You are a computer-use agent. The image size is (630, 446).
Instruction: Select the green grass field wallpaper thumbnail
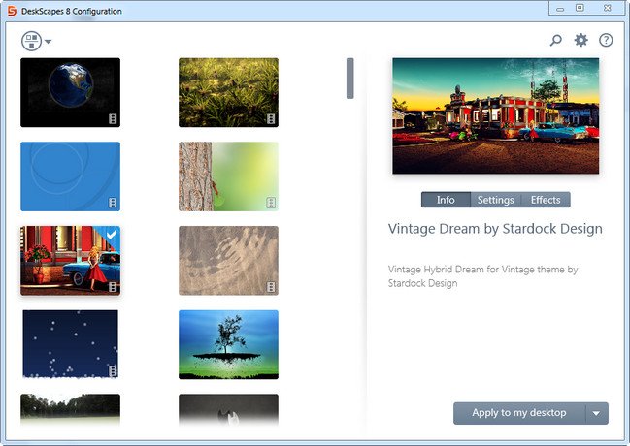click(x=229, y=92)
